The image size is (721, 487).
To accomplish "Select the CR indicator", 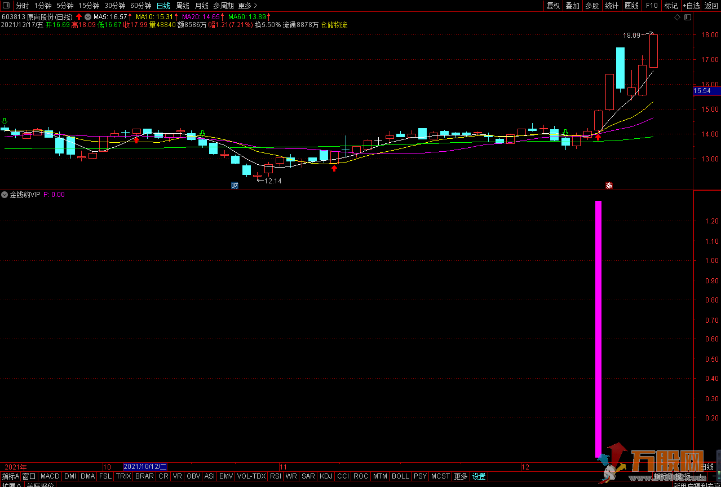I will tap(163, 476).
